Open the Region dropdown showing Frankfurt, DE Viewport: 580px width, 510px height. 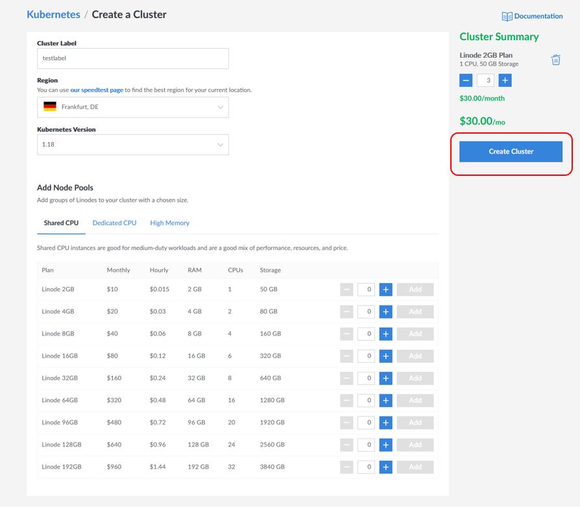(133, 107)
